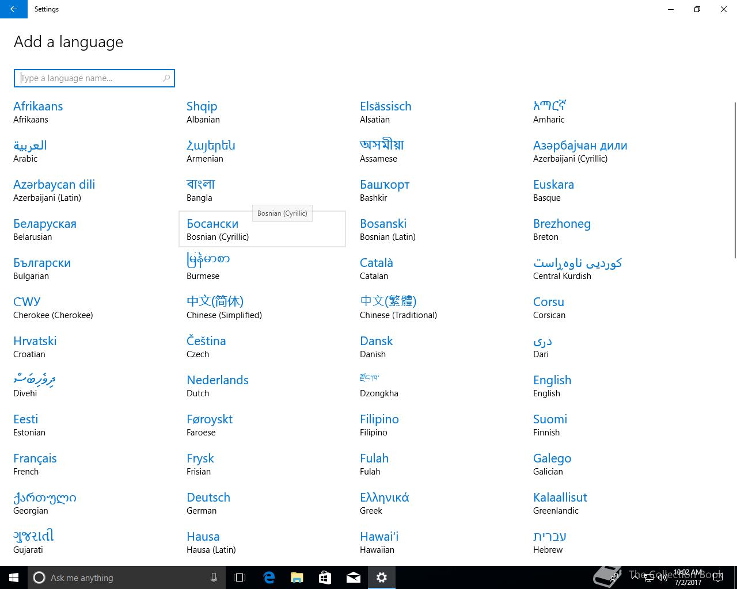Choose Bosnian (Cyrillic) entry

pos(262,229)
